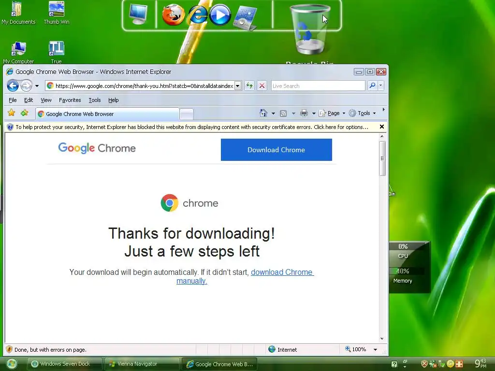Open Favorites Center star icon
The image size is (495, 371).
tap(12, 113)
